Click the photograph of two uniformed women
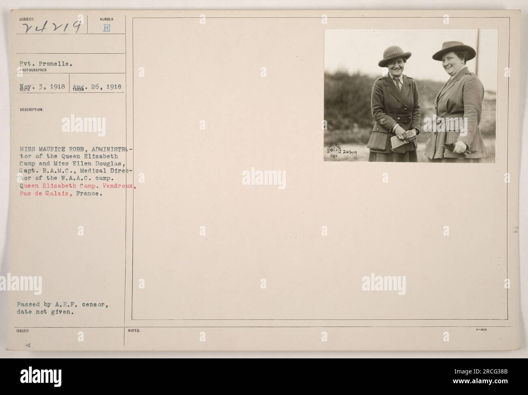Viewport: 528px width, 395px height. pos(411,96)
